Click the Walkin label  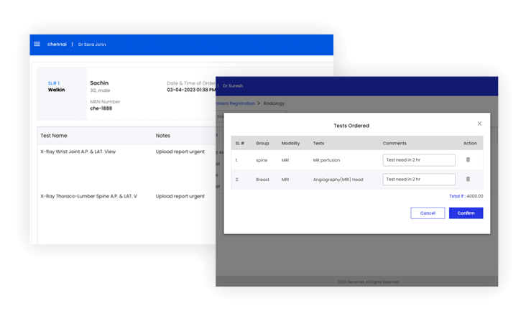(x=56, y=90)
